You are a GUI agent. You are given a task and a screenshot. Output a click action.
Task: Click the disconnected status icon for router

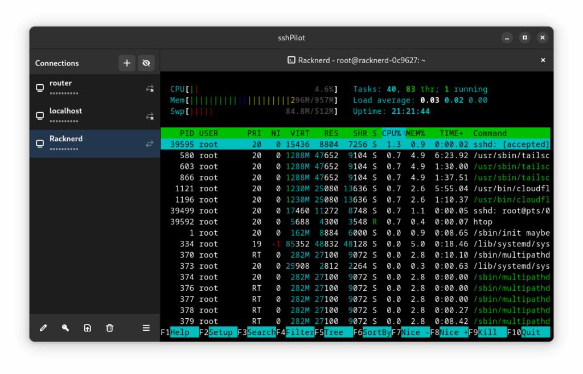150,88
